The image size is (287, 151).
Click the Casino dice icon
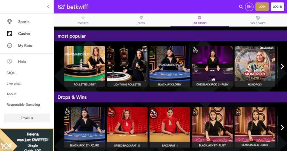9,33
